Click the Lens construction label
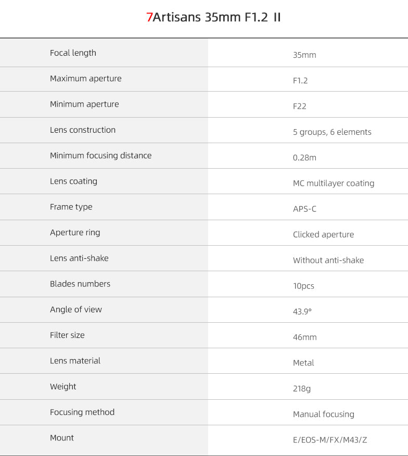408x456 pixels. (x=83, y=130)
